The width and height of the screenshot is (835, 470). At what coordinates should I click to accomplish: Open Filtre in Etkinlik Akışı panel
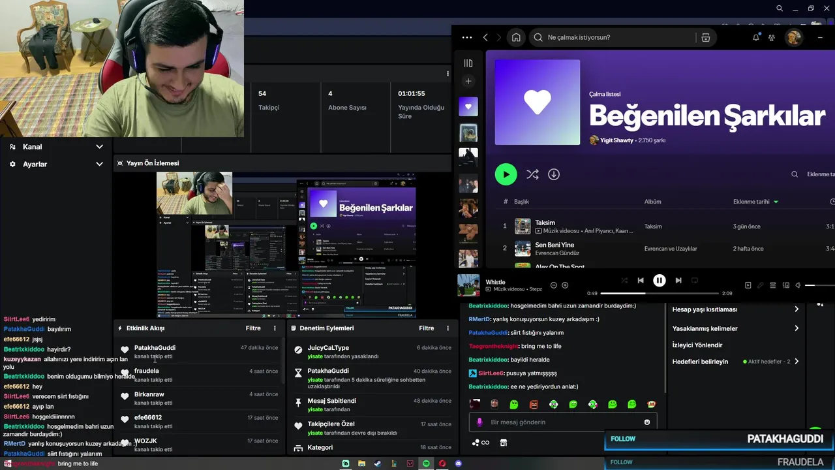click(x=253, y=328)
